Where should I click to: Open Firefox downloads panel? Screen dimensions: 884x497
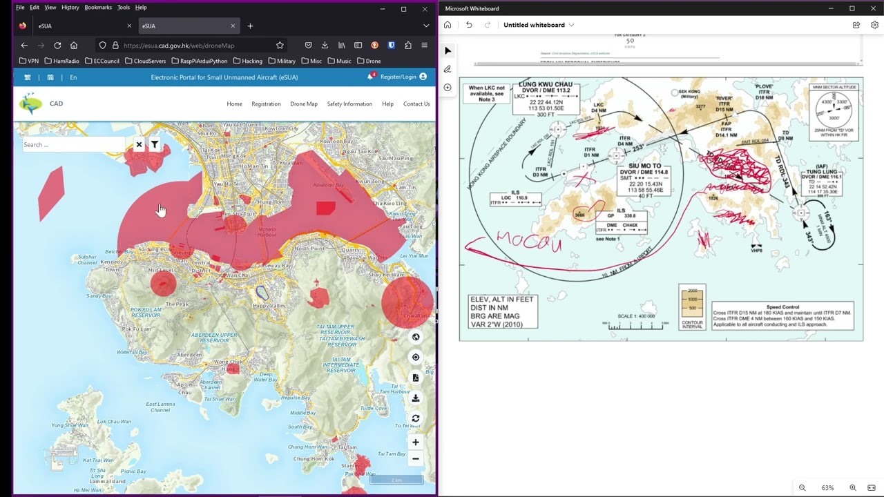pos(325,46)
